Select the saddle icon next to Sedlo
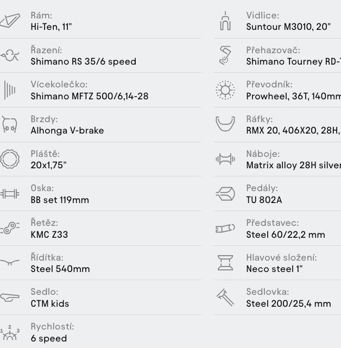This screenshot has width=341, height=348. tap(10, 298)
